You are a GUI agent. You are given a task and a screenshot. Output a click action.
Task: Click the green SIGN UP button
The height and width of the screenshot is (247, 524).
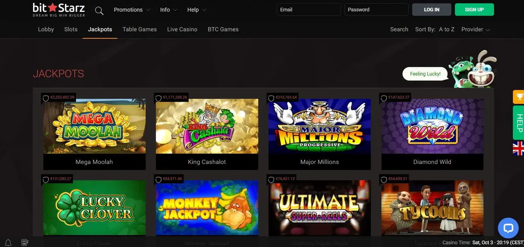(474, 10)
